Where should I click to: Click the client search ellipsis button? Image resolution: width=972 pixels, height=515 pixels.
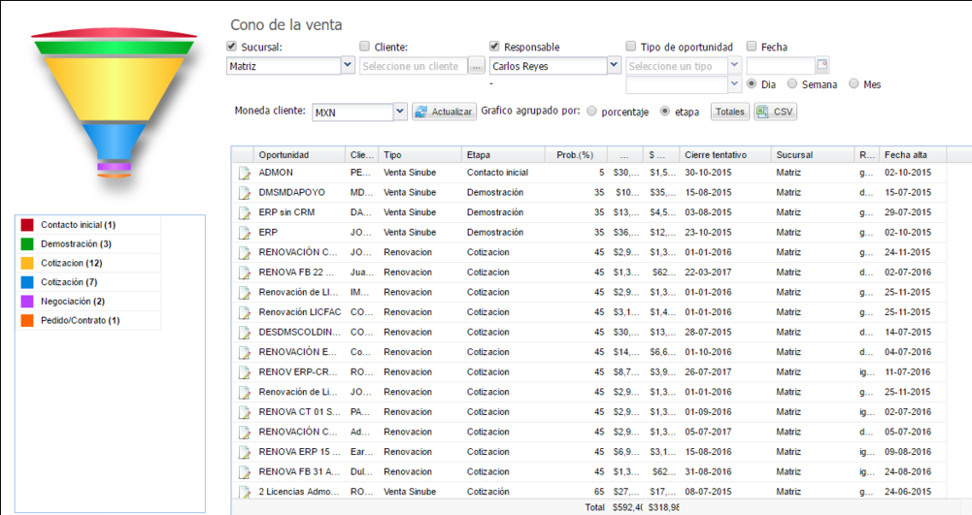476,66
